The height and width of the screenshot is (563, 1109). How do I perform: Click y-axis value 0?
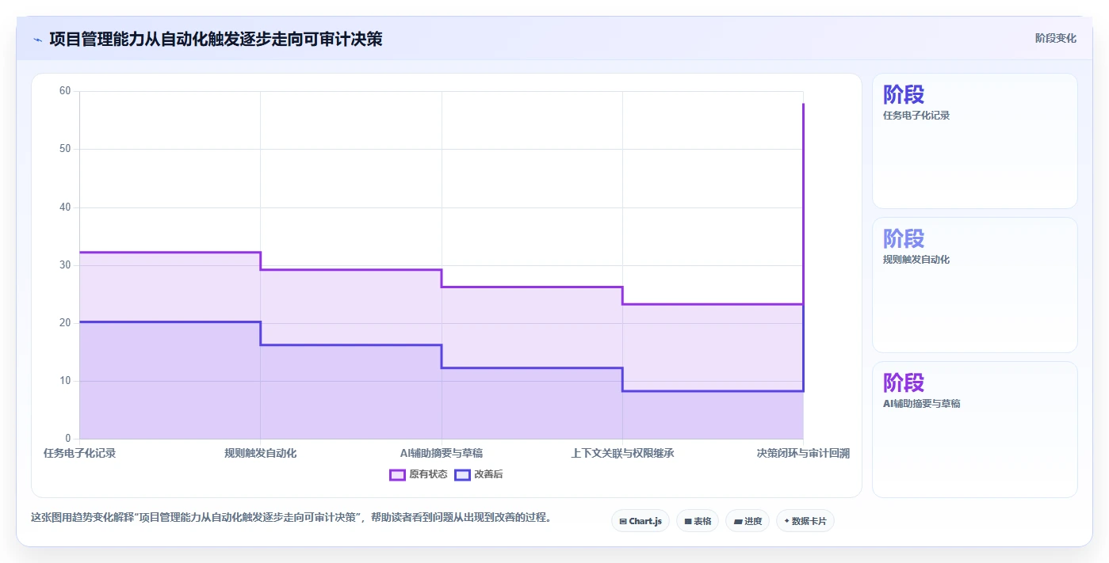tap(67, 439)
